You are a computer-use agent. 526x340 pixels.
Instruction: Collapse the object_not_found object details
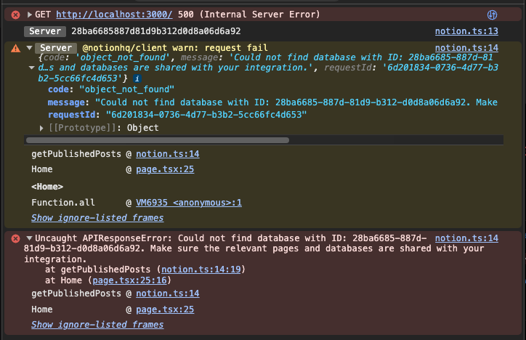coord(31,68)
